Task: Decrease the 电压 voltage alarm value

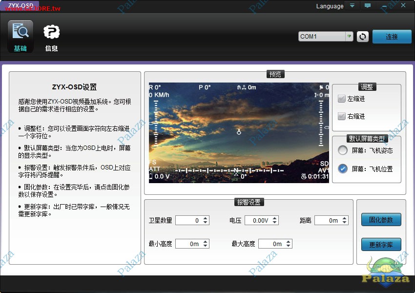Action: pyautogui.click(x=275, y=223)
